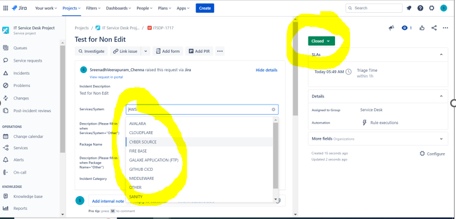
Task: Click View request in portal link
Action: 106,77
